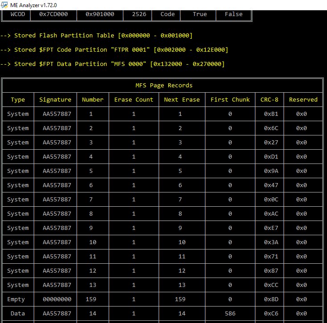Viewport: 327px width, 323px height.
Task: Select CRC-8 value 0xD1
Action: point(271,157)
